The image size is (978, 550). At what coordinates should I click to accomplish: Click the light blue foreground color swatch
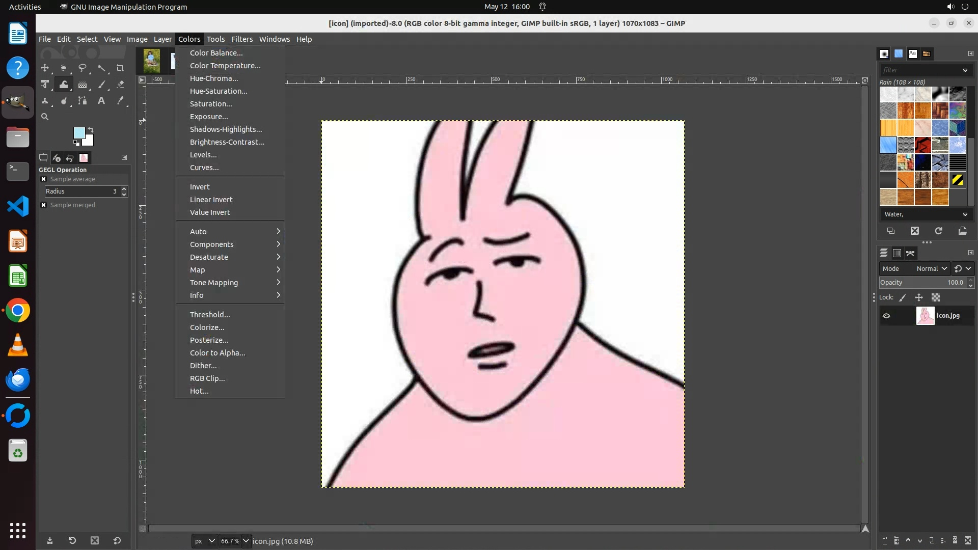pyautogui.click(x=78, y=133)
